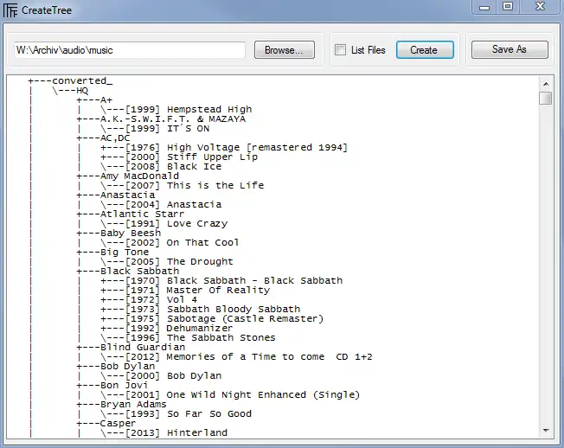The image size is (564, 448).
Task: Click the [2002] On That Cool line
Action: (170, 243)
